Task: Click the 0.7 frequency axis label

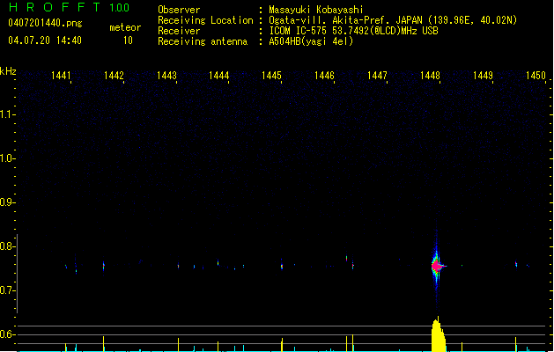Action: pyautogui.click(x=8, y=290)
